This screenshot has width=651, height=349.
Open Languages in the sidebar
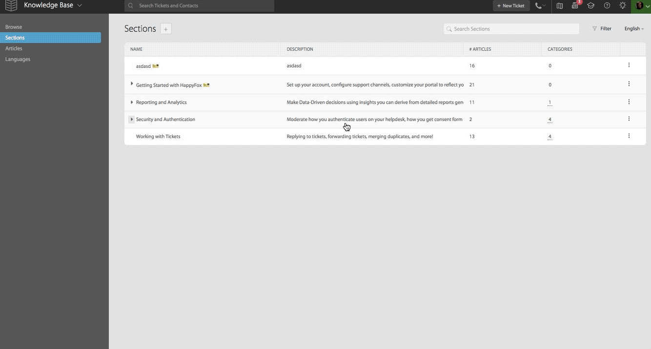coord(18,59)
